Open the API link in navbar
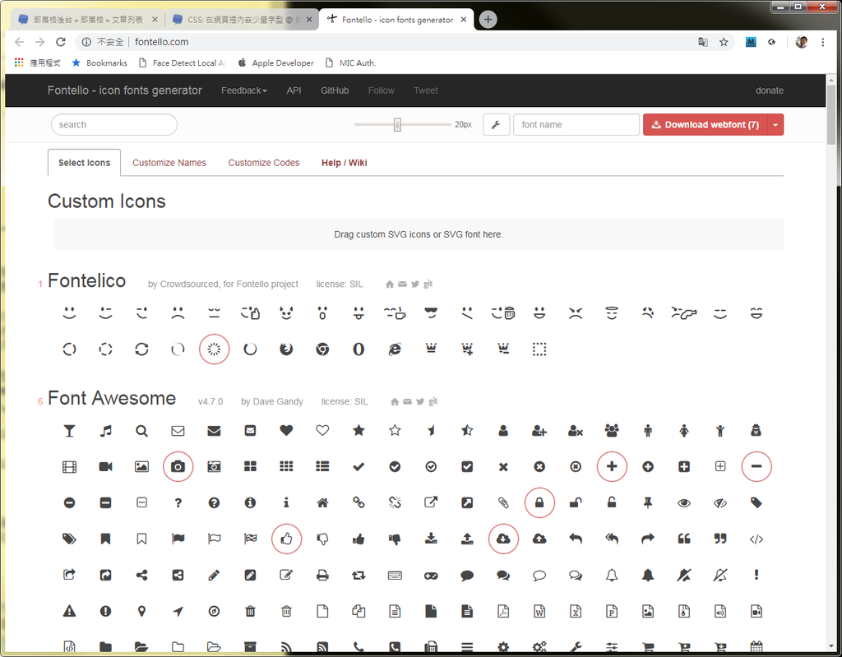 294,90
